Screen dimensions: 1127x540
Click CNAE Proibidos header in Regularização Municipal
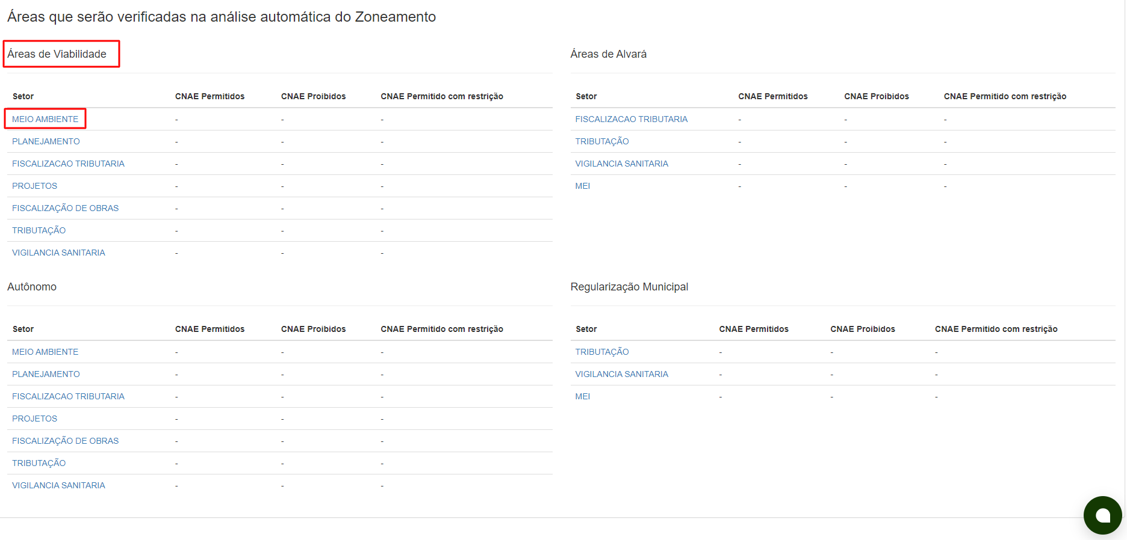pyautogui.click(x=863, y=329)
